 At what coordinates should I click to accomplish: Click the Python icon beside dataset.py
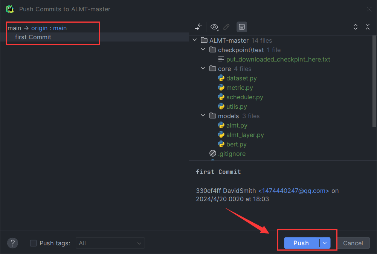pyautogui.click(x=221, y=78)
